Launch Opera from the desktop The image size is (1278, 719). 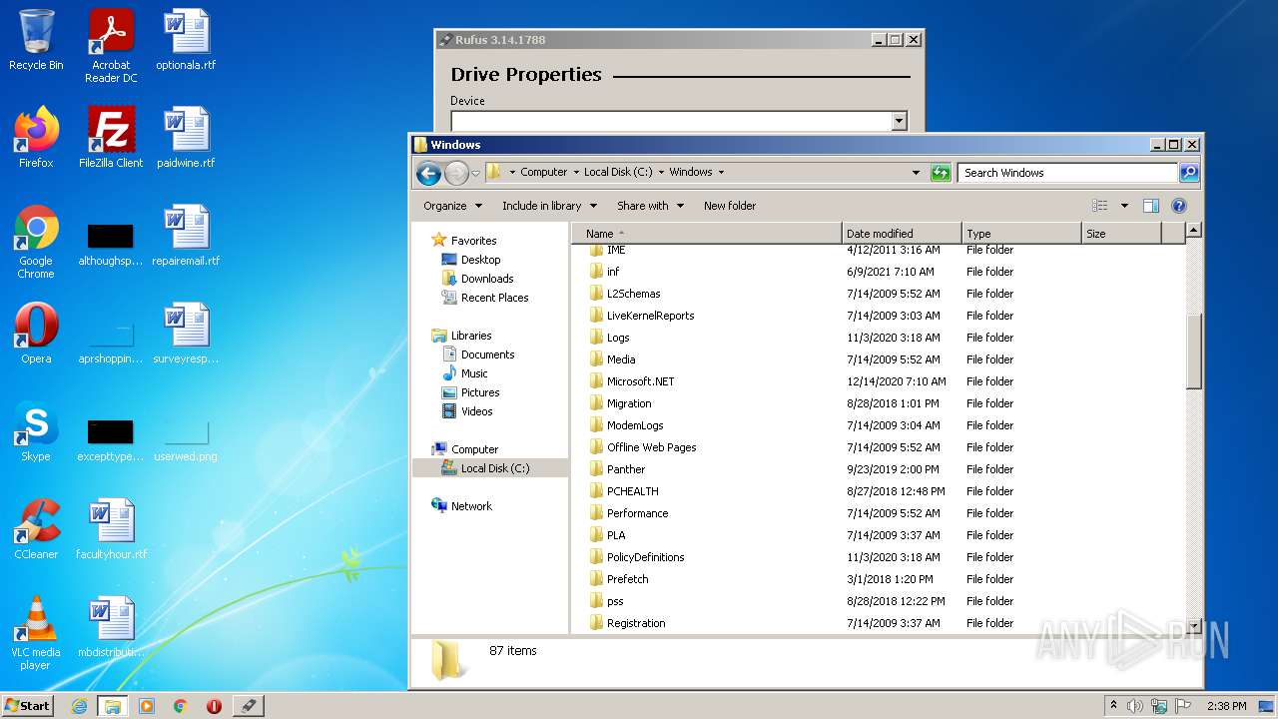(x=36, y=334)
